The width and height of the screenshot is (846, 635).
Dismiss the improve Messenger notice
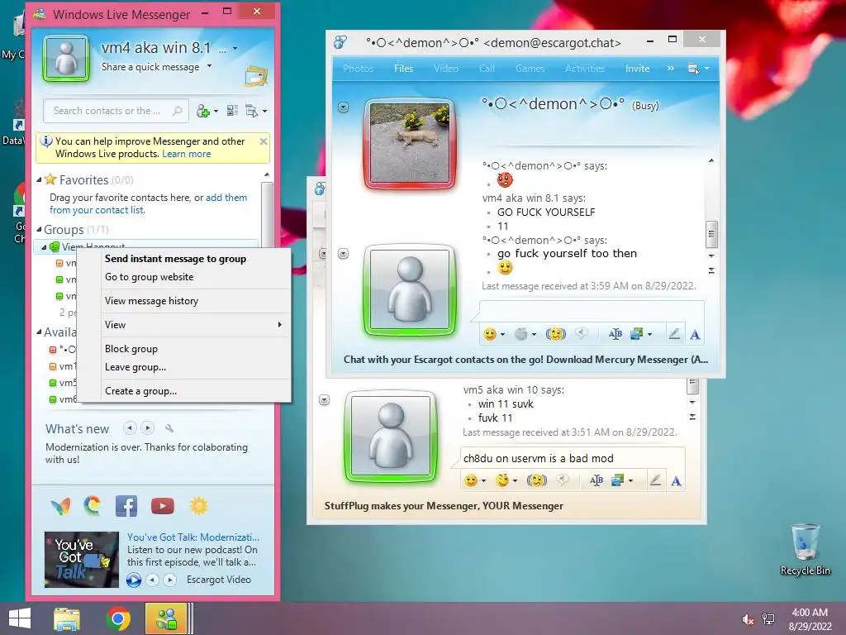264,141
